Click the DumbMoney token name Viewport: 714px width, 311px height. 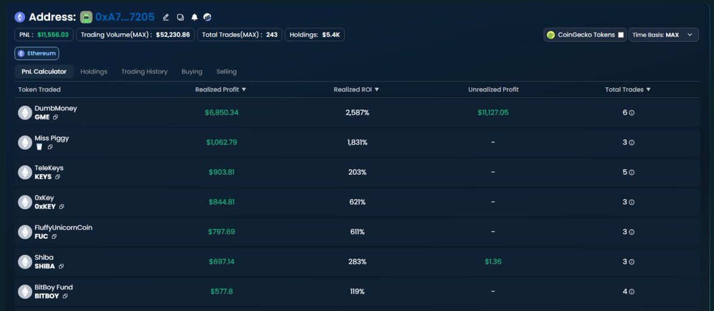[56, 109]
